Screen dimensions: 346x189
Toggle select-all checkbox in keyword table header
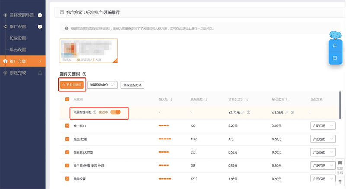67,99
